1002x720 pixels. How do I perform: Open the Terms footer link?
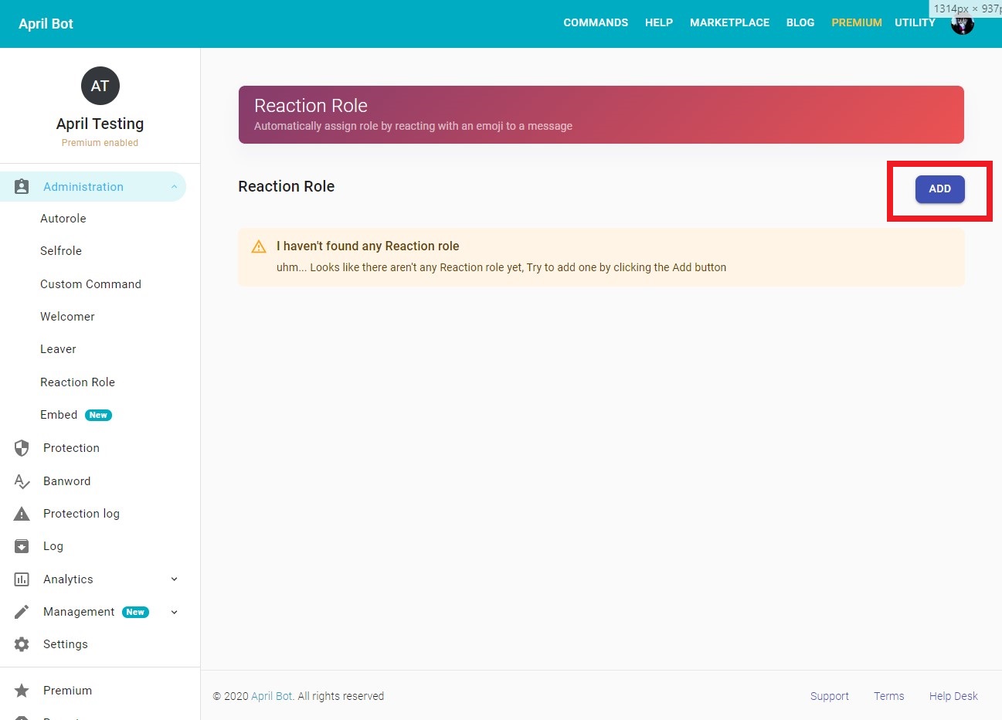pyautogui.click(x=889, y=696)
